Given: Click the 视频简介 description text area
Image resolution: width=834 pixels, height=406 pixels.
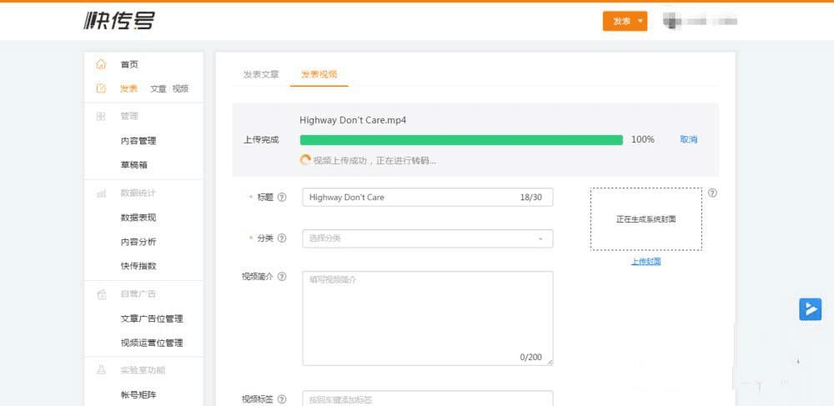Looking at the screenshot, I should [x=427, y=318].
